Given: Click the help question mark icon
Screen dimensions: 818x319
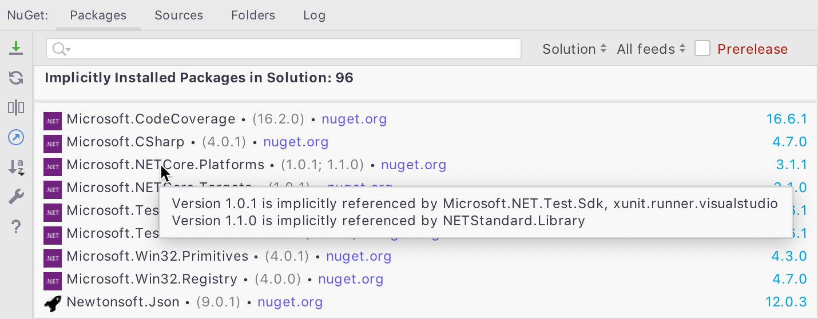Looking at the screenshot, I should point(16,227).
